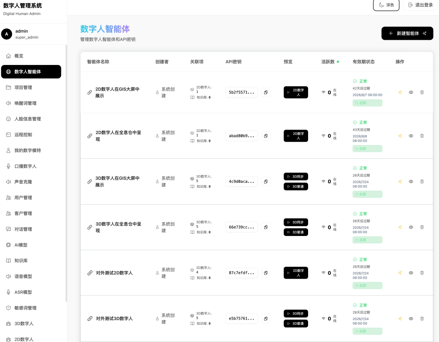Click link icon beside 2D数字人在GIS大屏中展示
This screenshot has height=342, width=439.
coord(89,92)
